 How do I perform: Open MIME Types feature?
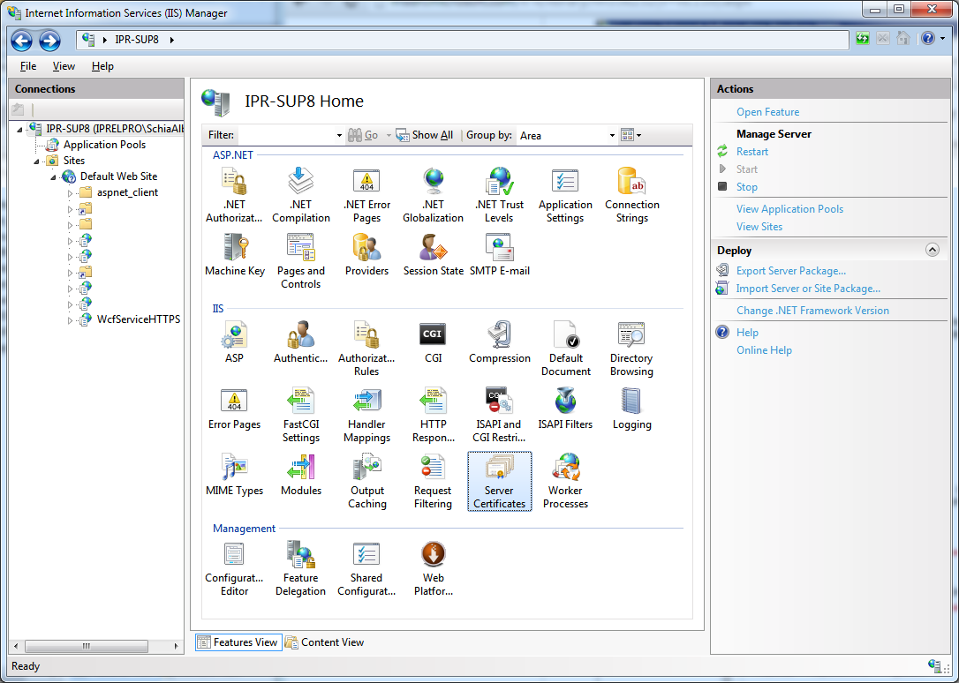[234, 475]
